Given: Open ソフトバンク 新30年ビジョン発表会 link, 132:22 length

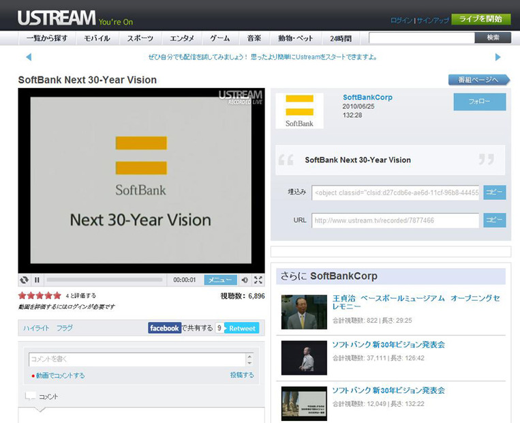Looking at the screenshot, I should [x=388, y=390].
